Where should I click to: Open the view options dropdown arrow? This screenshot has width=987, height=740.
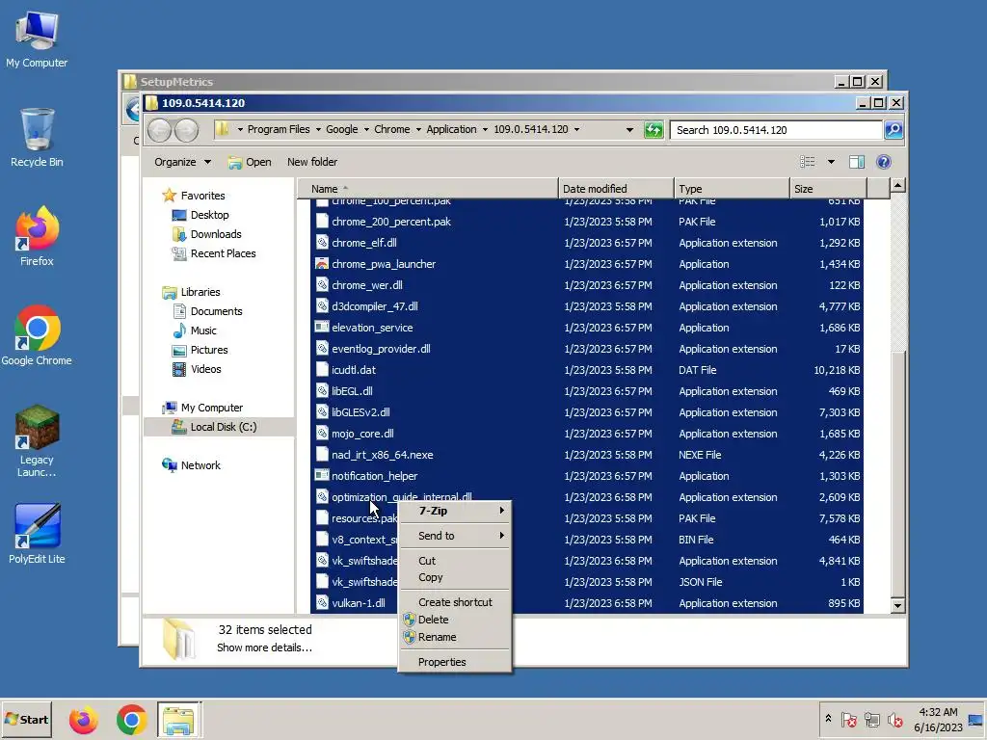pyautogui.click(x=831, y=162)
